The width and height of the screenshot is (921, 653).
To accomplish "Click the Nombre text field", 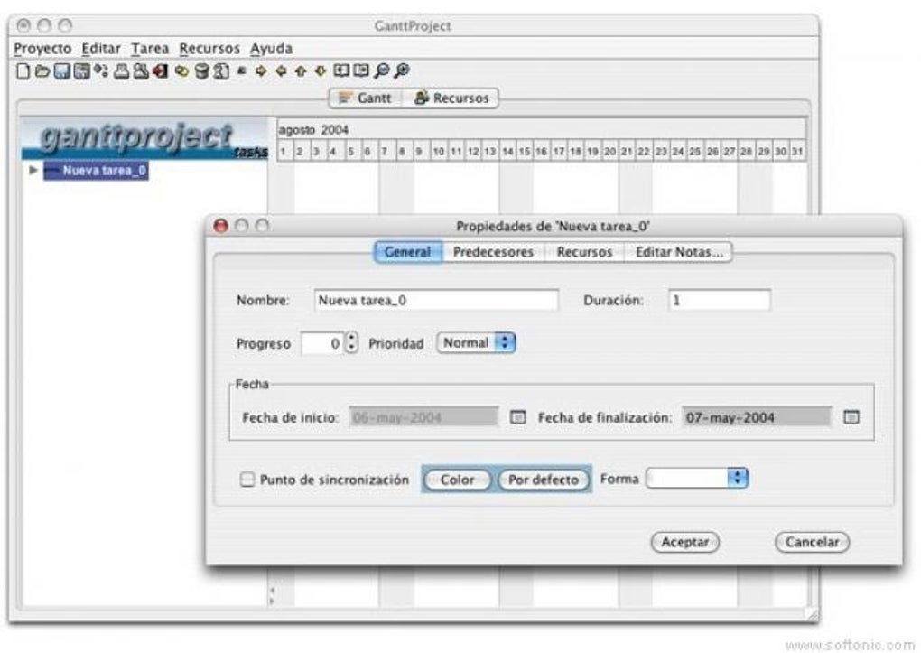I will tap(436, 300).
